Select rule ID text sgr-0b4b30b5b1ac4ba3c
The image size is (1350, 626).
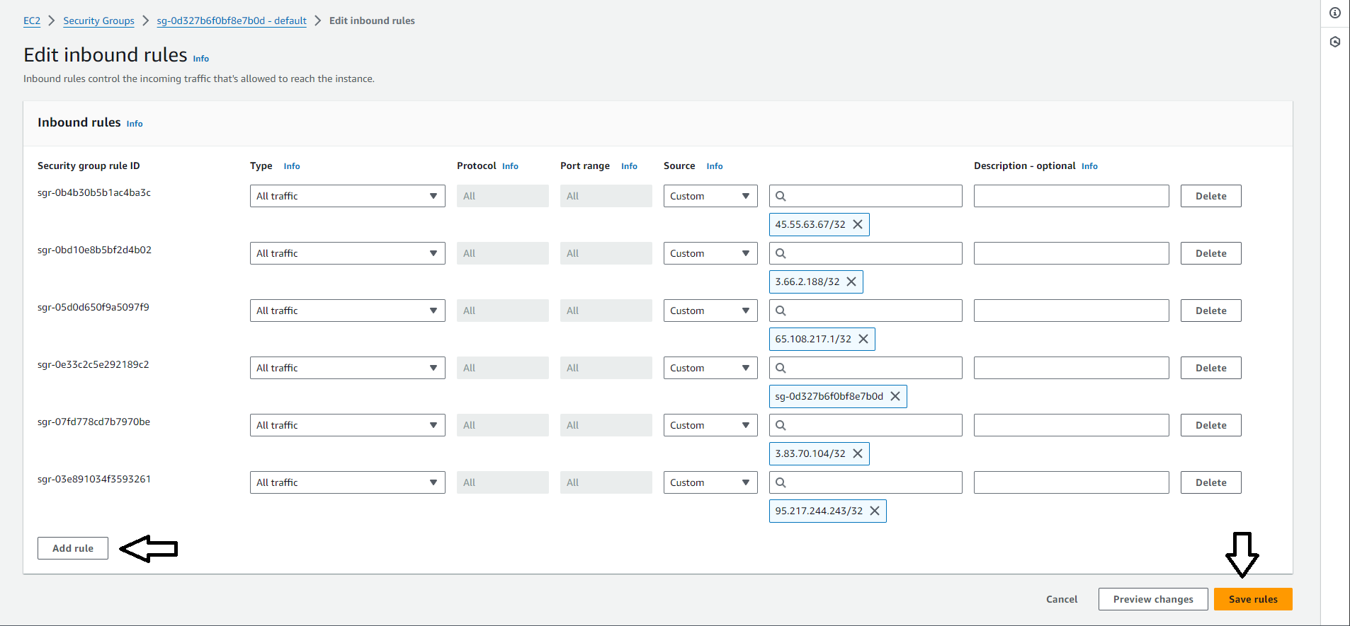[94, 192]
